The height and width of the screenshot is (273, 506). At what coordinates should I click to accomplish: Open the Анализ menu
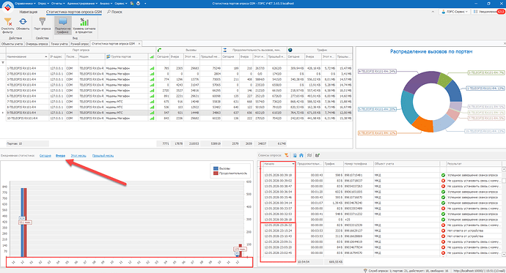(106, 3)
